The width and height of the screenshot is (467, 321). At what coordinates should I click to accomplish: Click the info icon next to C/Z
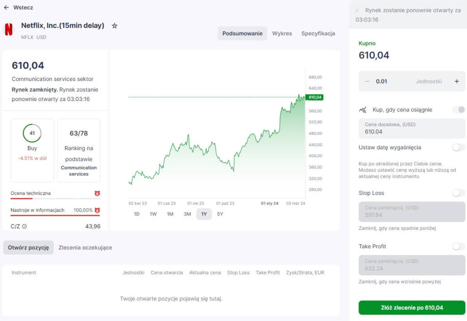coord(25,226)
